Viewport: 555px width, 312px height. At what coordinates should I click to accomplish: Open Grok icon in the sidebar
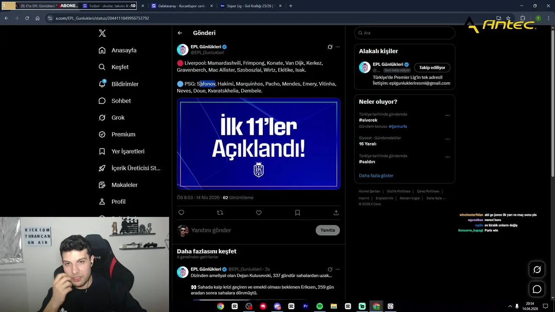tap(102, 118)
